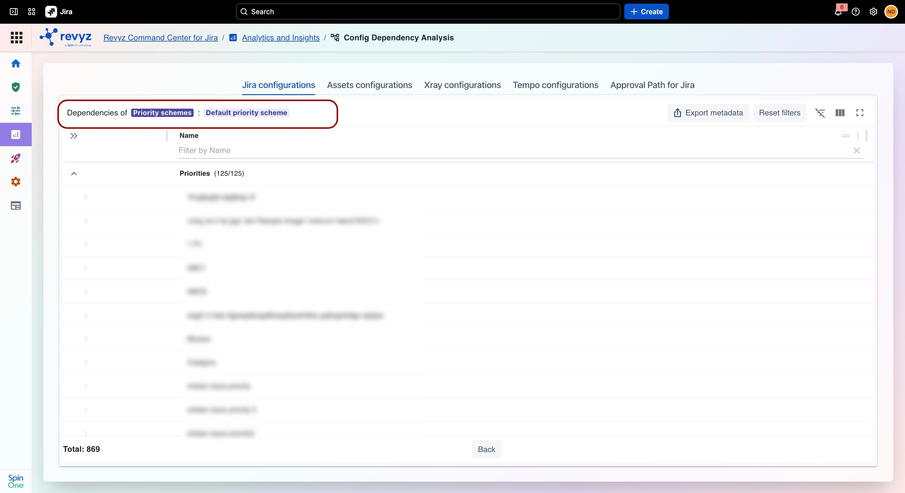Click the Name column drag handle
The width and height of the screenshot is (905, 493).
(x=846, y=135)
